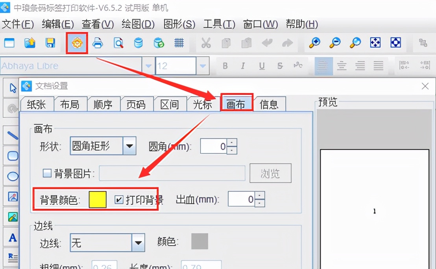This screenshot has height=269, width=436.
Task: Toggle Strikethrough formatting
Action: [280, 66]
